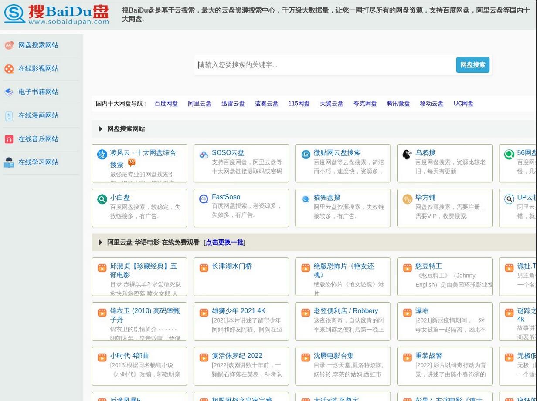
Task: Open 毕方铺 via its round icon
Action: click(x=407, y=199)
